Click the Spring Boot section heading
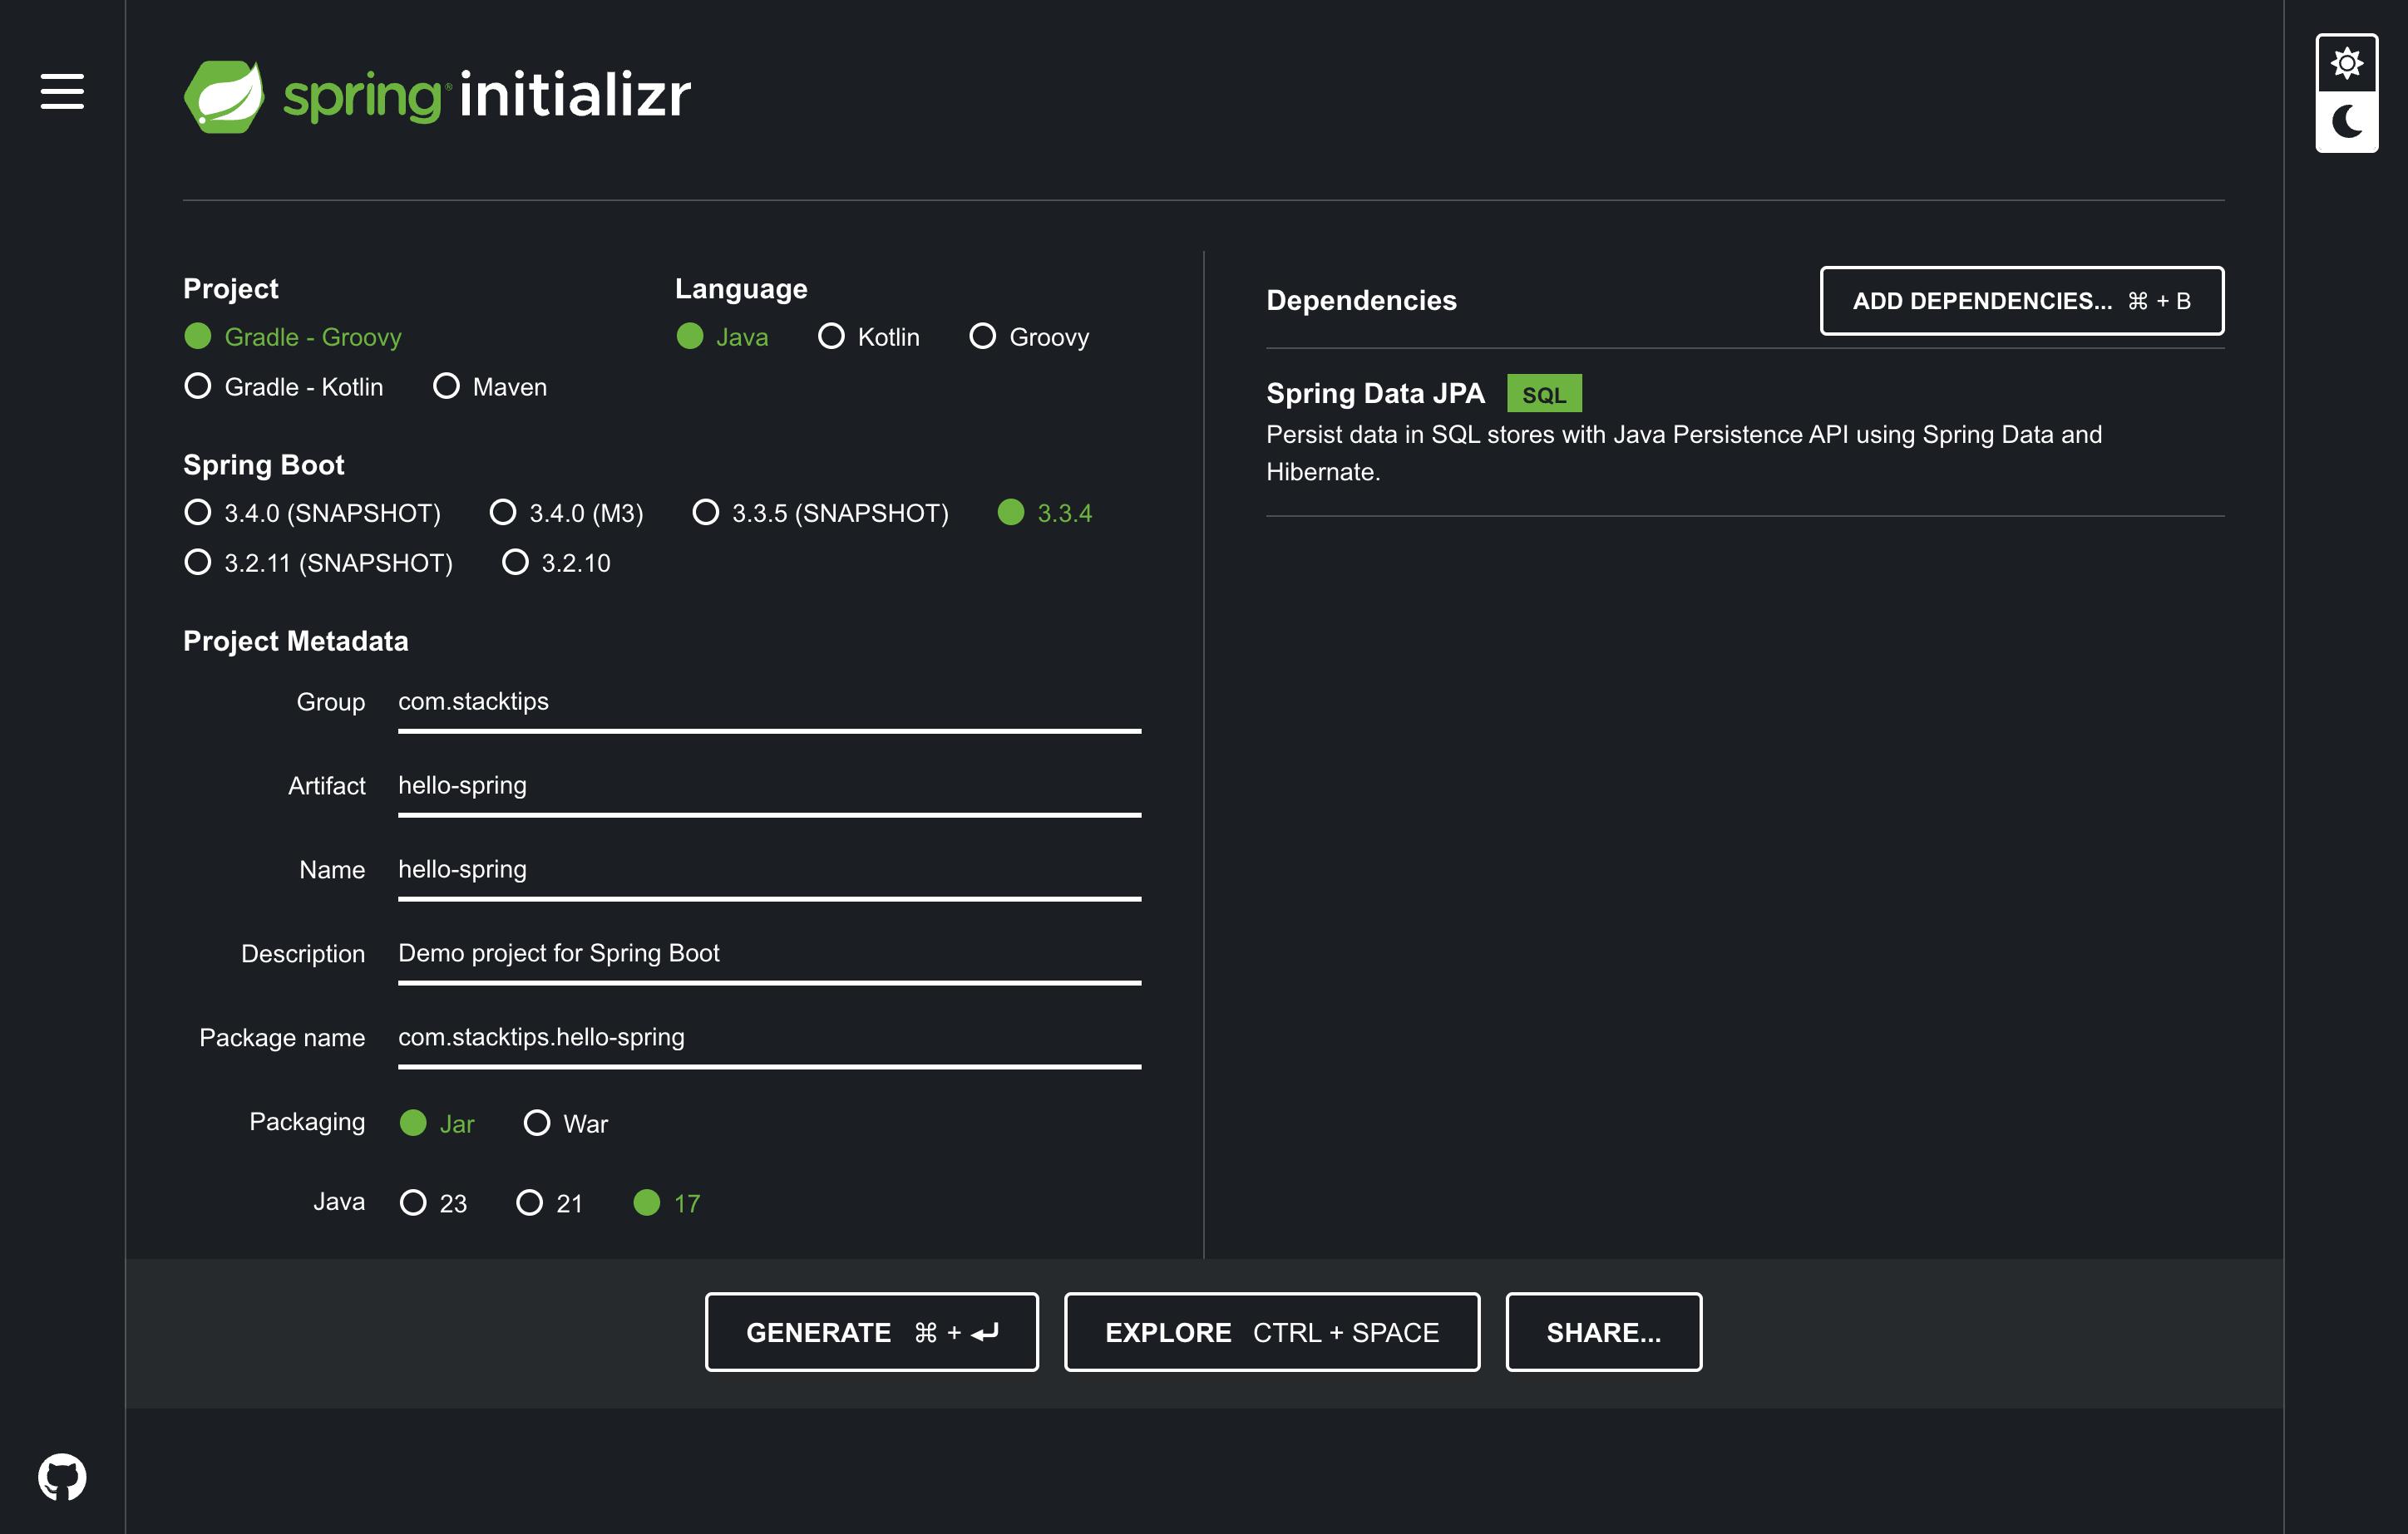2408x1534 pixels. pos(264,465)
